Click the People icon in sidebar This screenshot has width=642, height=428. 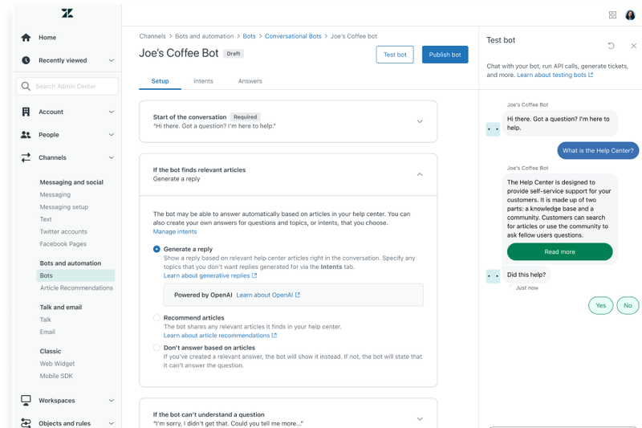tap(26, 135)
